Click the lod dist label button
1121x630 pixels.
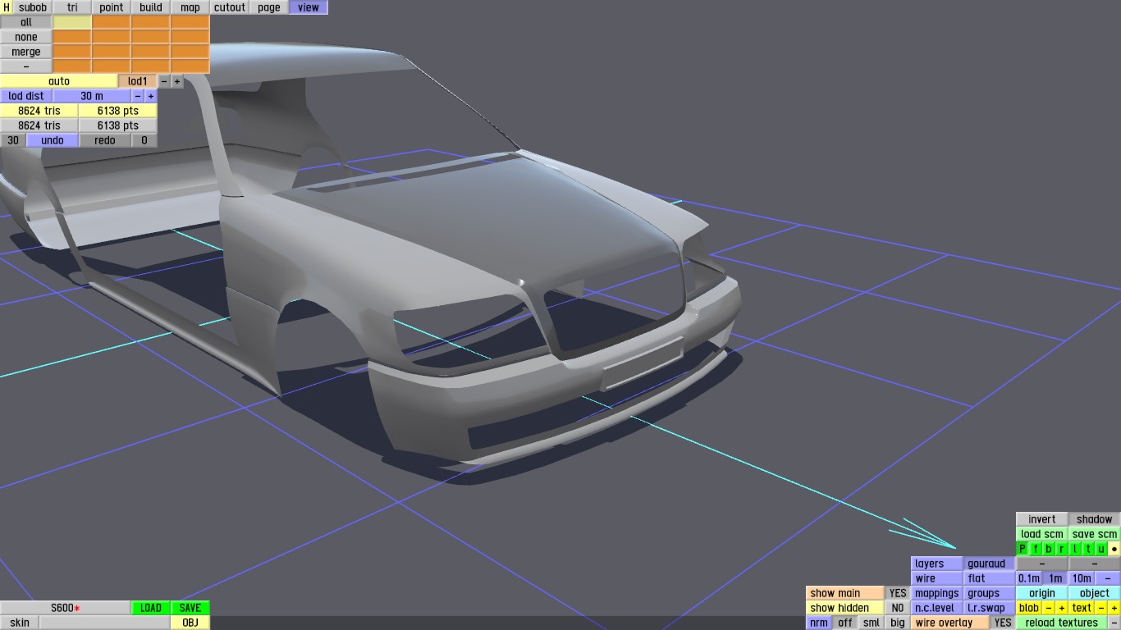point(26,96)
